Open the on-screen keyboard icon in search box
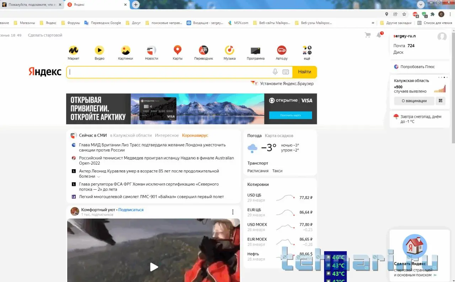The height and width of the screenshot is (282, 455). [x=286, y=72]
